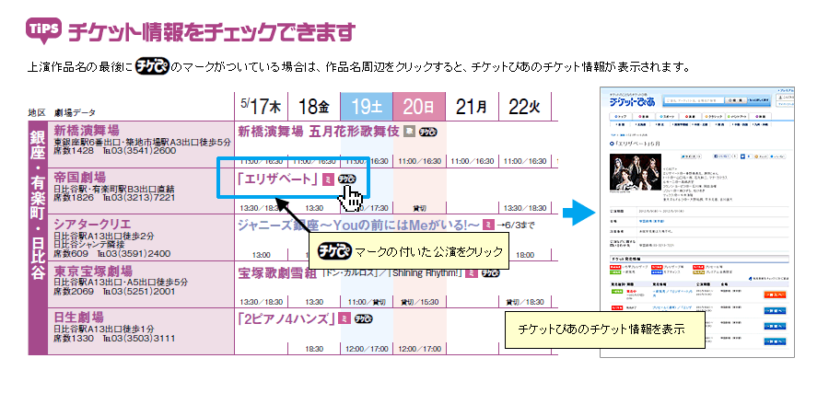Viewport: 829px width, 393px height.
Task: Click the gray icon after 五月花形歌舞伎
Action: 409,132
